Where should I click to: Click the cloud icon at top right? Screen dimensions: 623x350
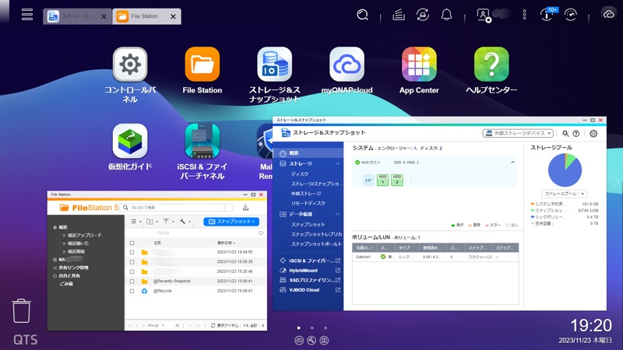coord(608,15)
